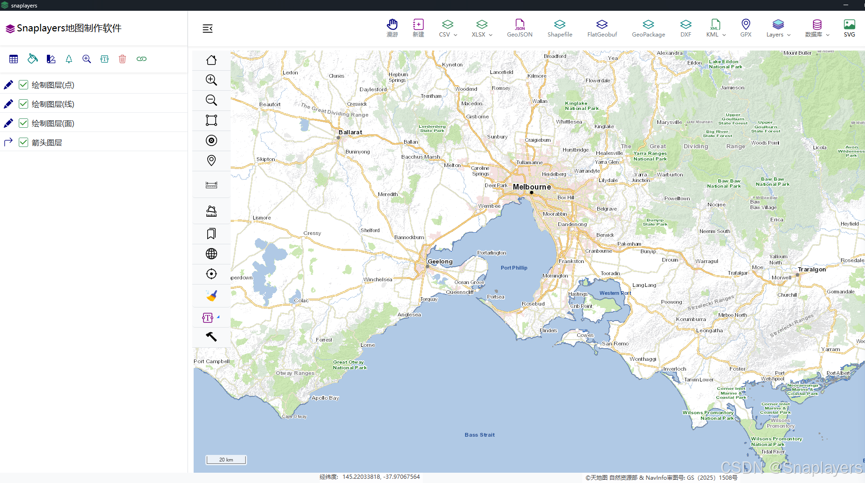Image resolution: width=865 pixels, height=483 pixels.
Task: Toggle 绘制图层(面) layer checkbox
Action: point(23,123)
